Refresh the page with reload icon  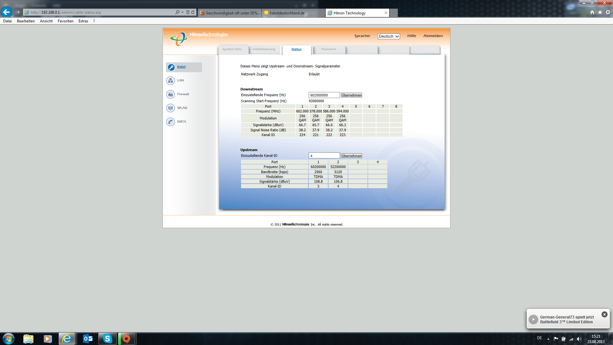click(193, 12)
